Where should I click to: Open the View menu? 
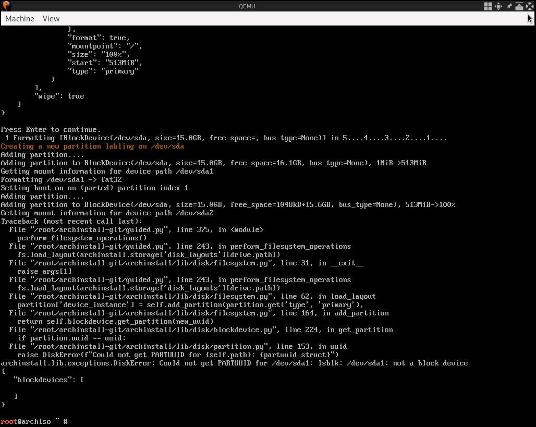(x=51, y=18)
